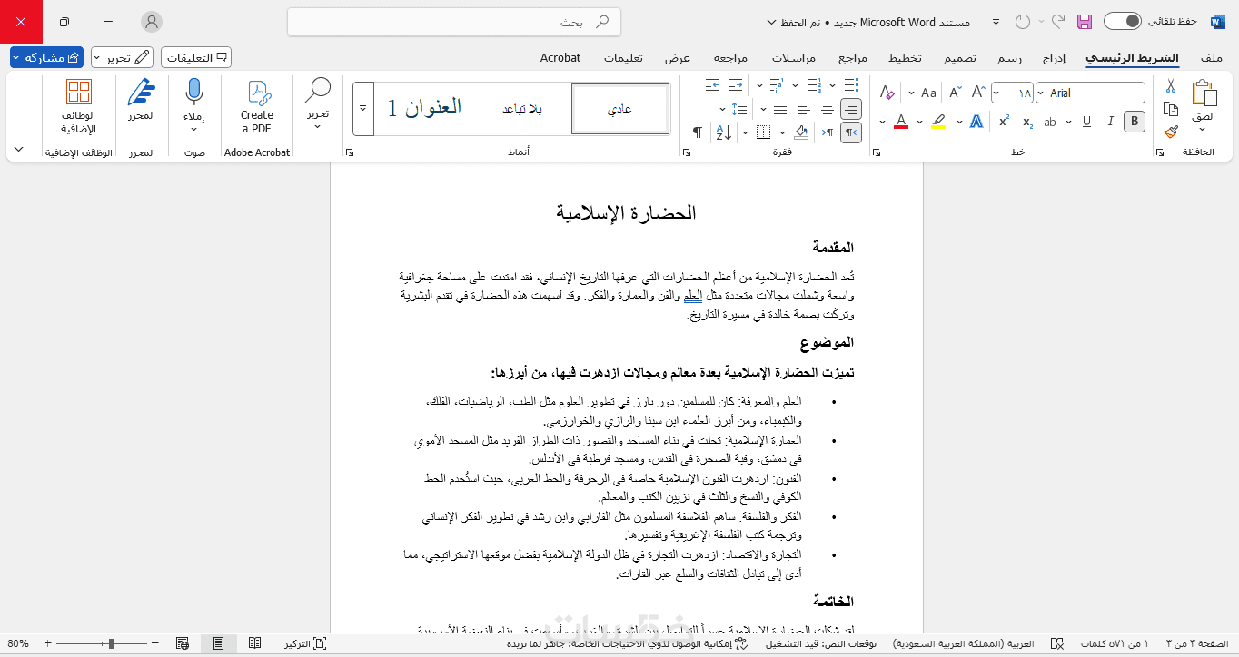Apply the yellow text highlight color
Image resolution: width=1239 pixels, height=657 pixels.
pos(939,122)
